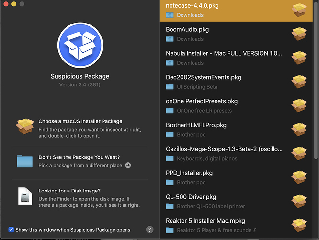Screen dimensions: 319x240
Task: Close the Suspicious Package window
Action: click(6, 4)
